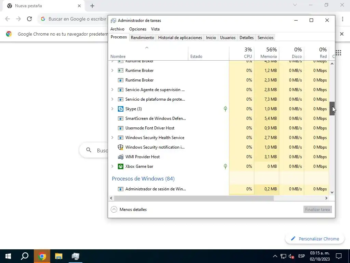Collapse view with Menos detalles chevron
Viewport: 350px width, 263px height.
[114, 210]
